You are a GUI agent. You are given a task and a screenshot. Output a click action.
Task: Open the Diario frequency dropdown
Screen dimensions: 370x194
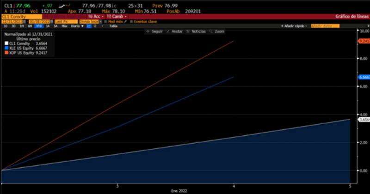point(77,26)
